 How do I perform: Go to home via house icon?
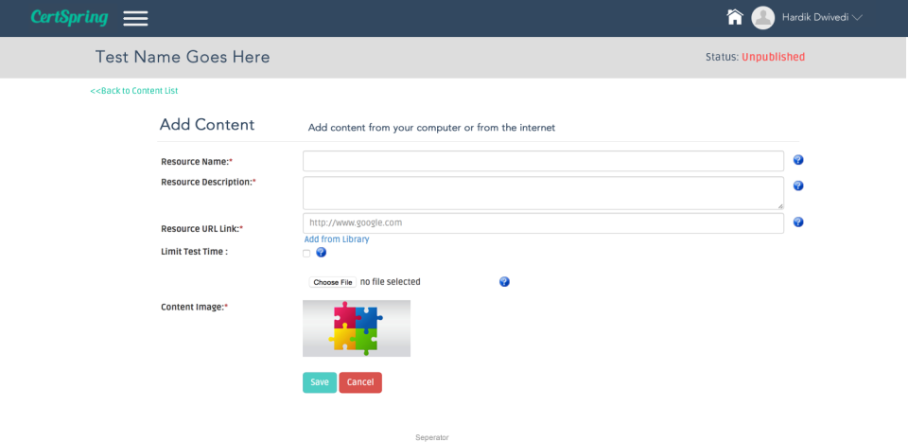click(735, 17)
